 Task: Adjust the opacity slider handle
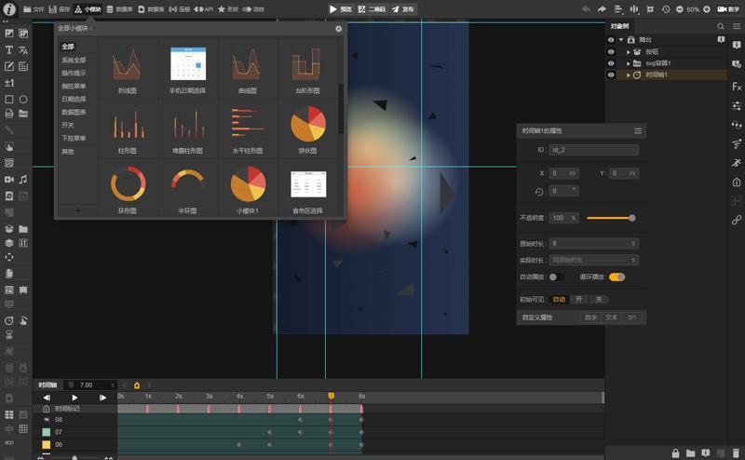pos(632,218)
